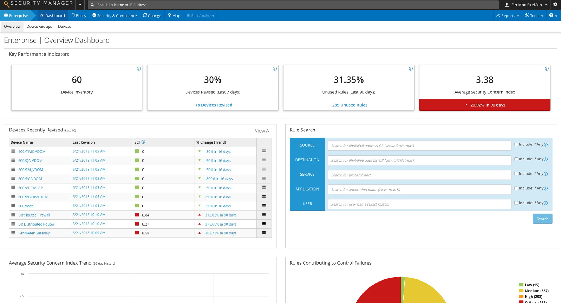Expand the Reports dropdown

[507, 16]
